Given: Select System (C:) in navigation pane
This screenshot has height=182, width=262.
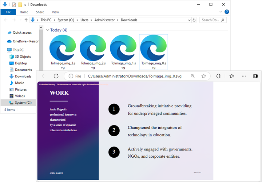Looking at the screenshot, I should 19,103.
